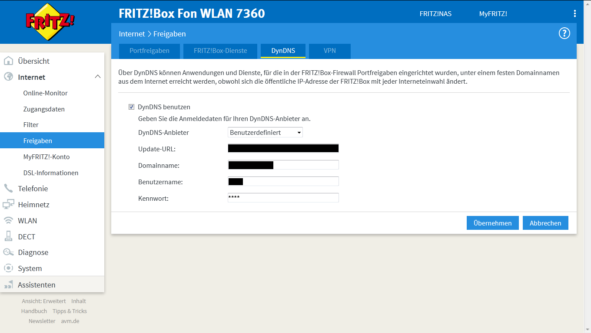
Task: Click the Übernehmen button
Action: (x=493, y=223)
